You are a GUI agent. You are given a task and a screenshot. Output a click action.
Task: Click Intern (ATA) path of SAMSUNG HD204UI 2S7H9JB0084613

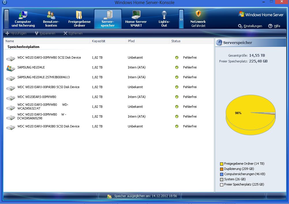click(137, 77)
